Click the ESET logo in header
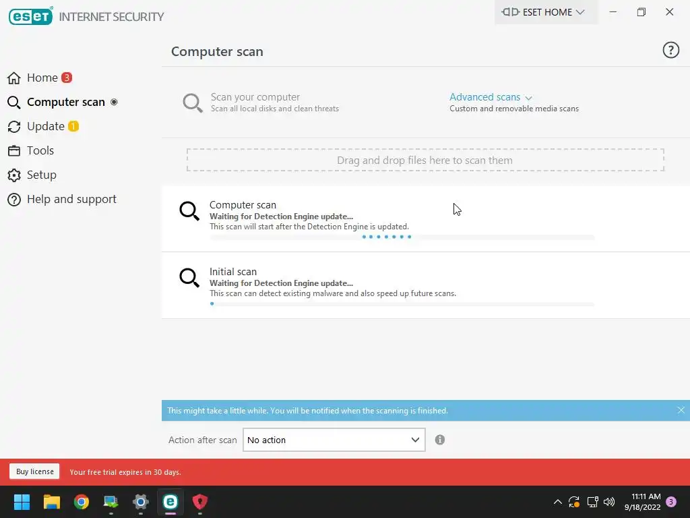This screenshot has height=518, width=690. [31, 16]
